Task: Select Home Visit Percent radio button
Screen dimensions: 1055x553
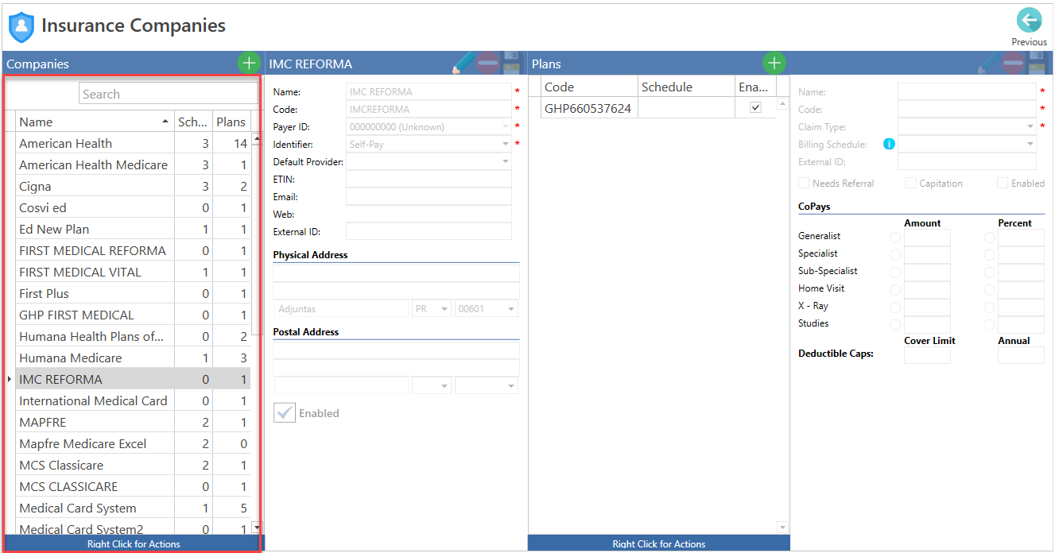Action: (989, 289)
